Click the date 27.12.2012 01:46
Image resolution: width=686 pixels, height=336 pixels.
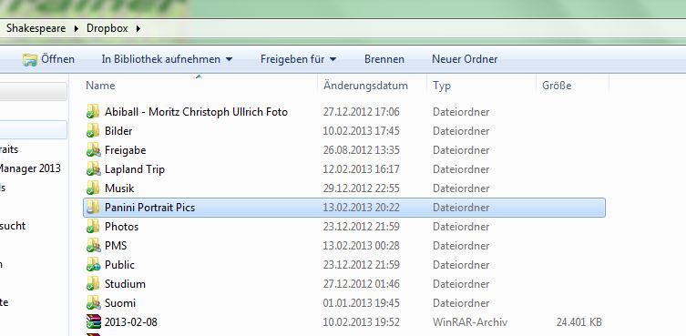point(362,284)
